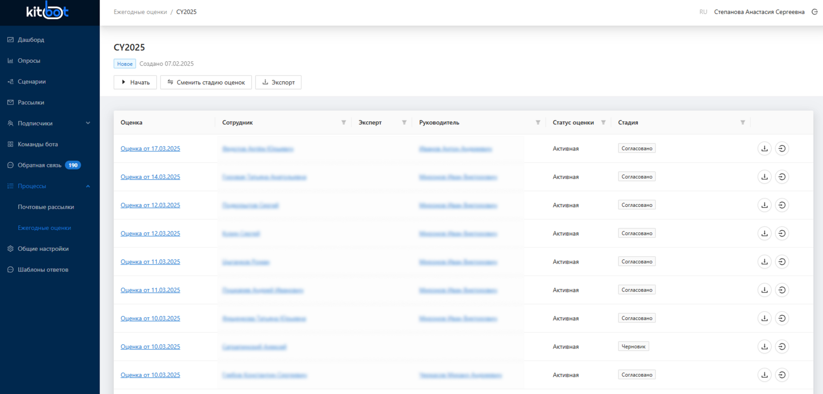Image resolution: width=823 pixels, height=394 pixels.
Task: Click the circular arrow icon in the Черновик row
Action: 782,346
